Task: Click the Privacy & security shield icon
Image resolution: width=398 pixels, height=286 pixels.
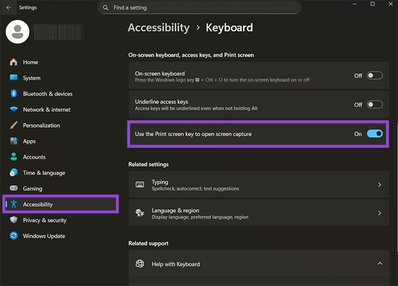Action: click(x=13, y=220)
